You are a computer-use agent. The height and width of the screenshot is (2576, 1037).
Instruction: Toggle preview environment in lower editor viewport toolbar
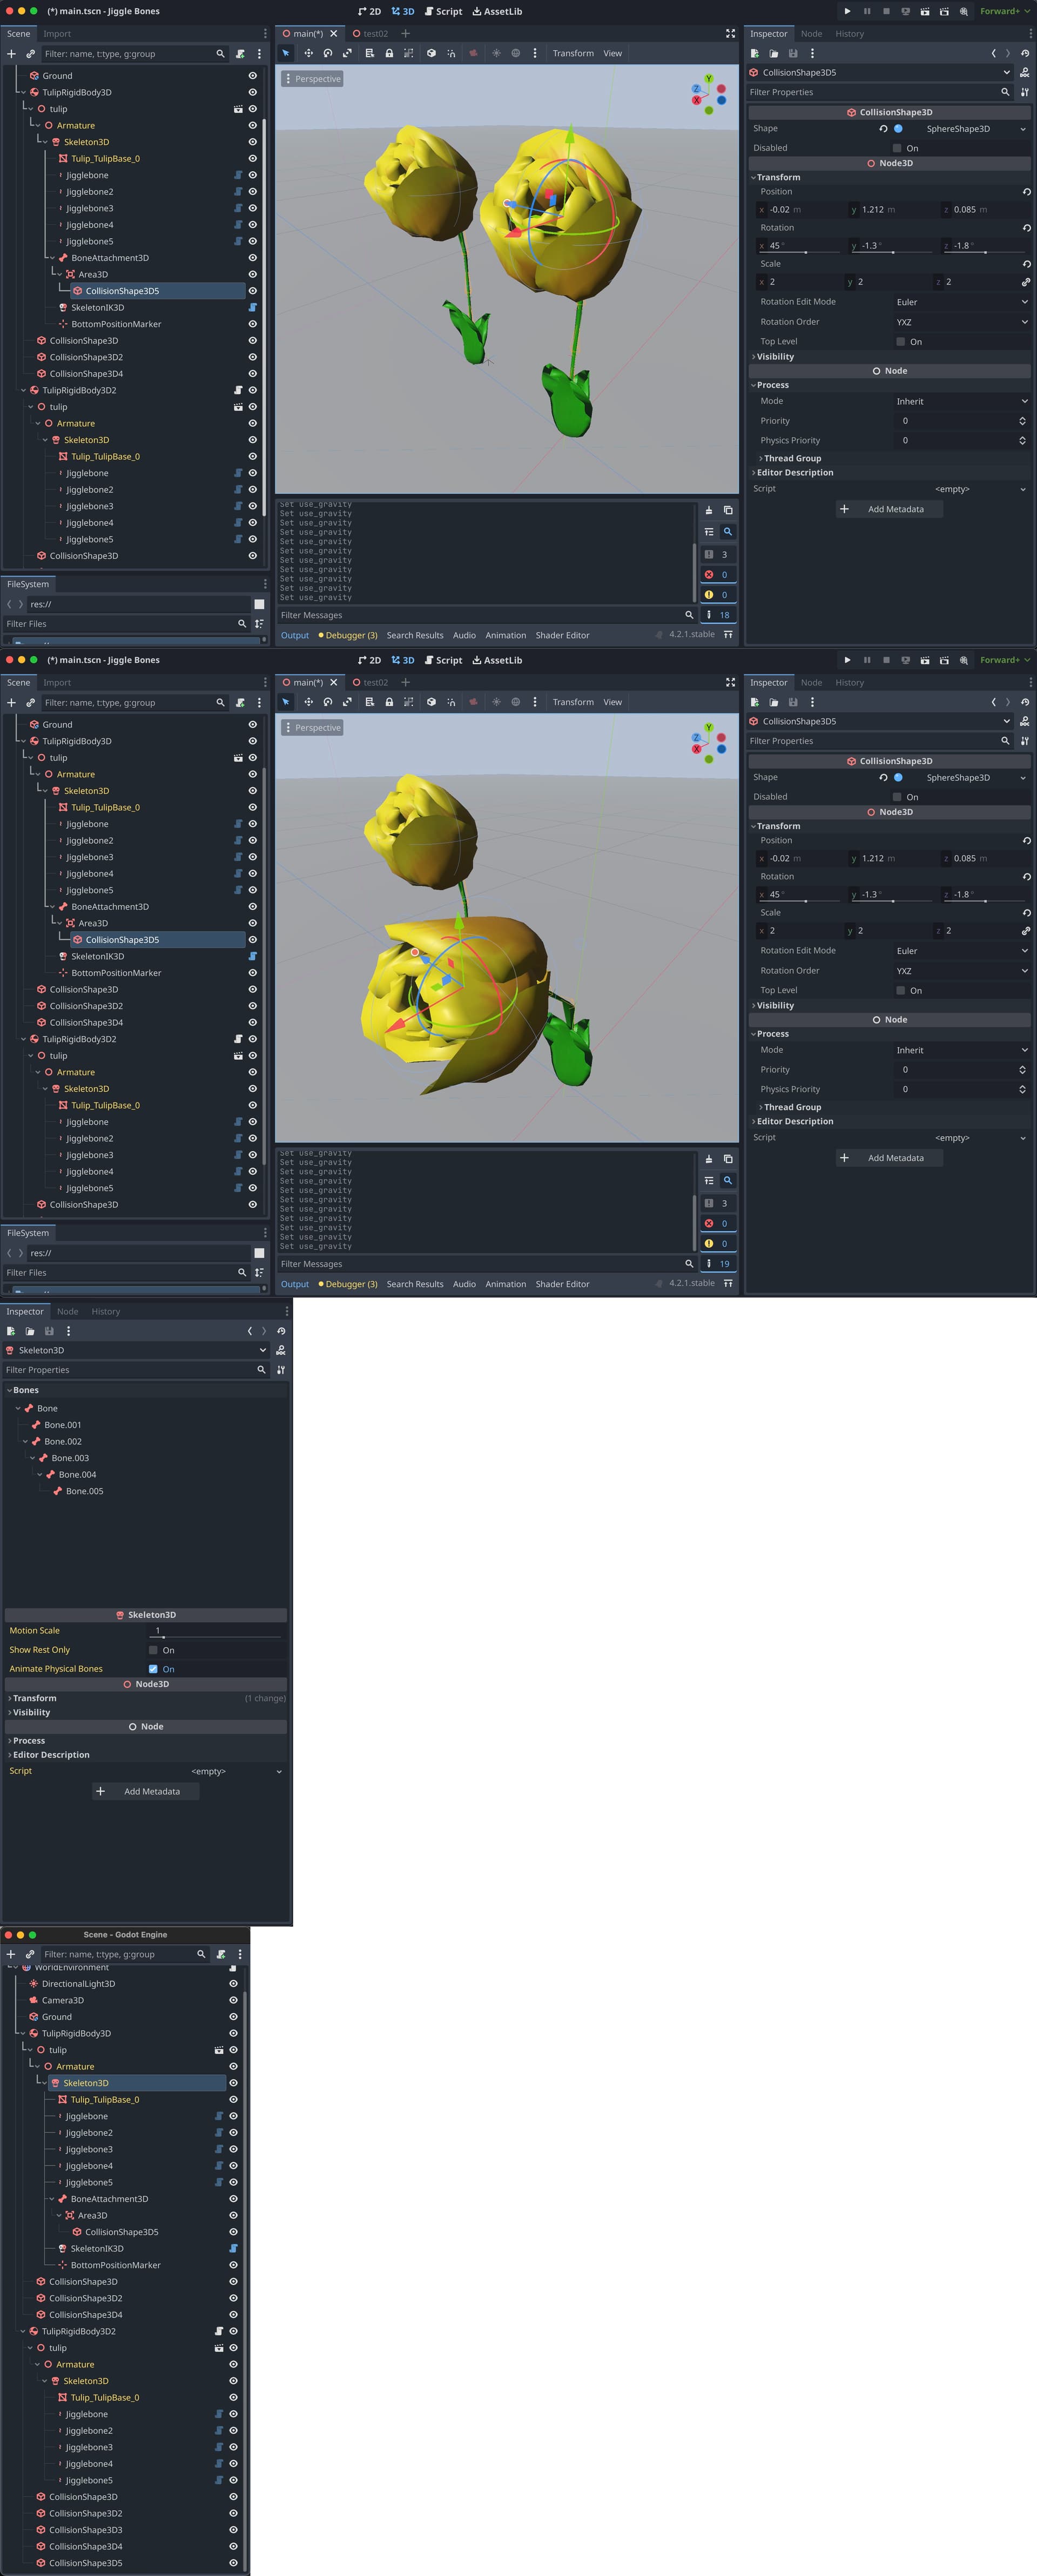[x=516, y=702]
